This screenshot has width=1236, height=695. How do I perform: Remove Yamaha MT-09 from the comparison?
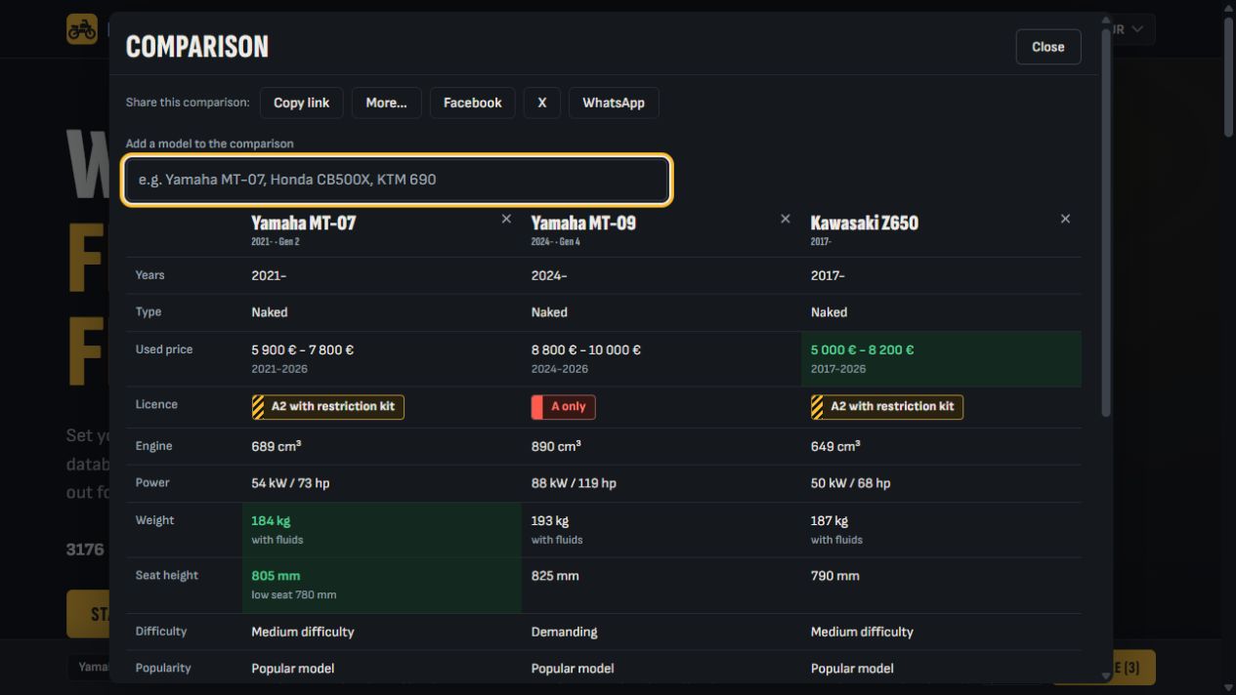point(786,219)
